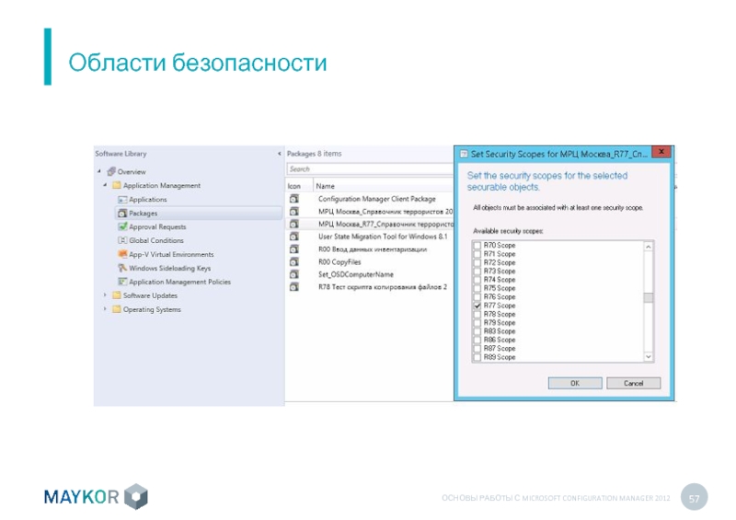Expand the Operating Systems tree node
The image size is (736, 520).
(105, 309)
